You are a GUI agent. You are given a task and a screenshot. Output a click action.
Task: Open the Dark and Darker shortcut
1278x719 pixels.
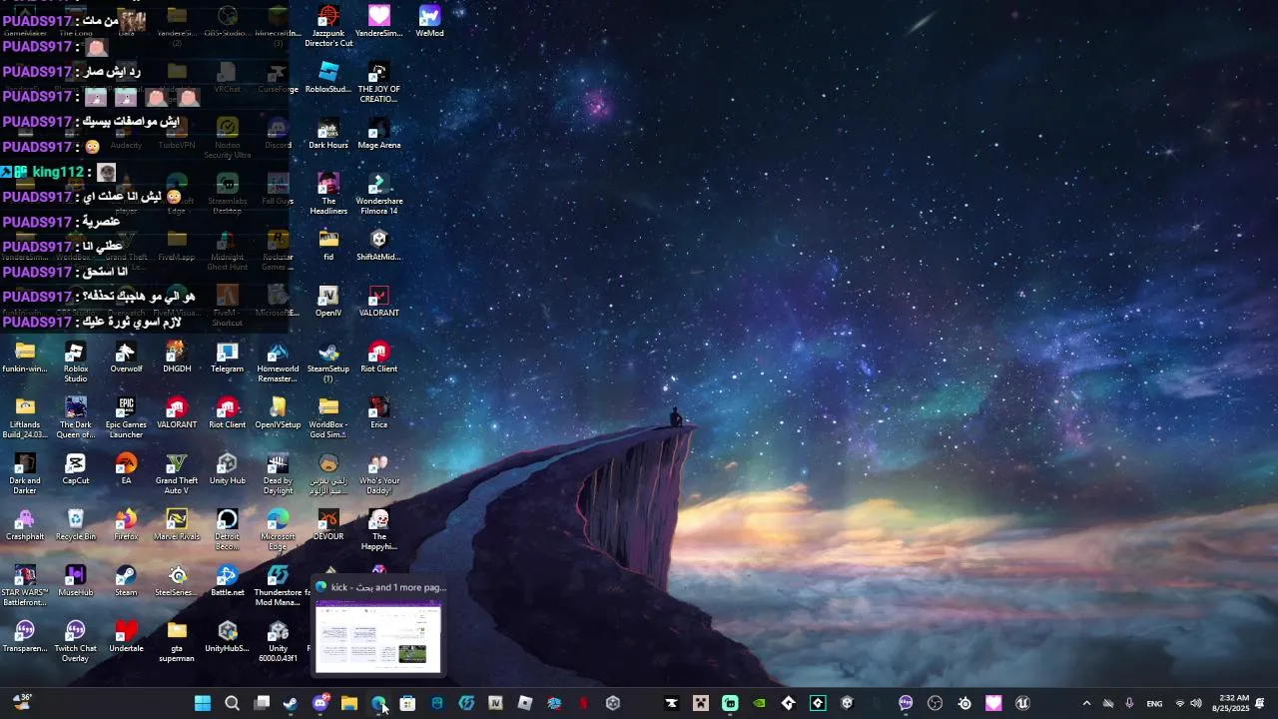[x=25, y=474]
